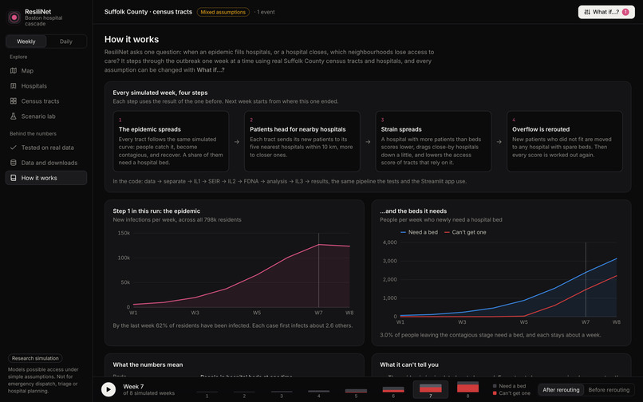Image resolution: width=643 pixels, height=402 pixels.
Task: Click the Data and downloads database icon
Action: [x=13, y=163]
